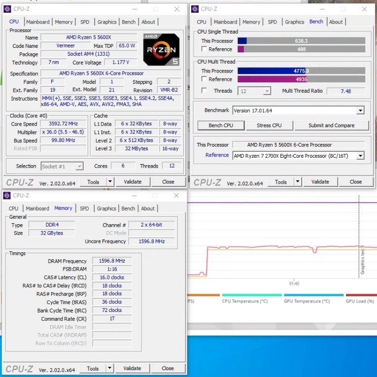Click Tools button in CPU window
Image resolution: width=377 pixels, height=377 pixels.
pos(93,182)
